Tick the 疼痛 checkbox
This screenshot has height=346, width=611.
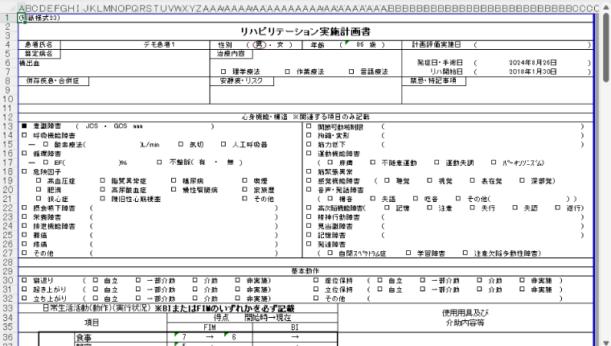[24, 244]
